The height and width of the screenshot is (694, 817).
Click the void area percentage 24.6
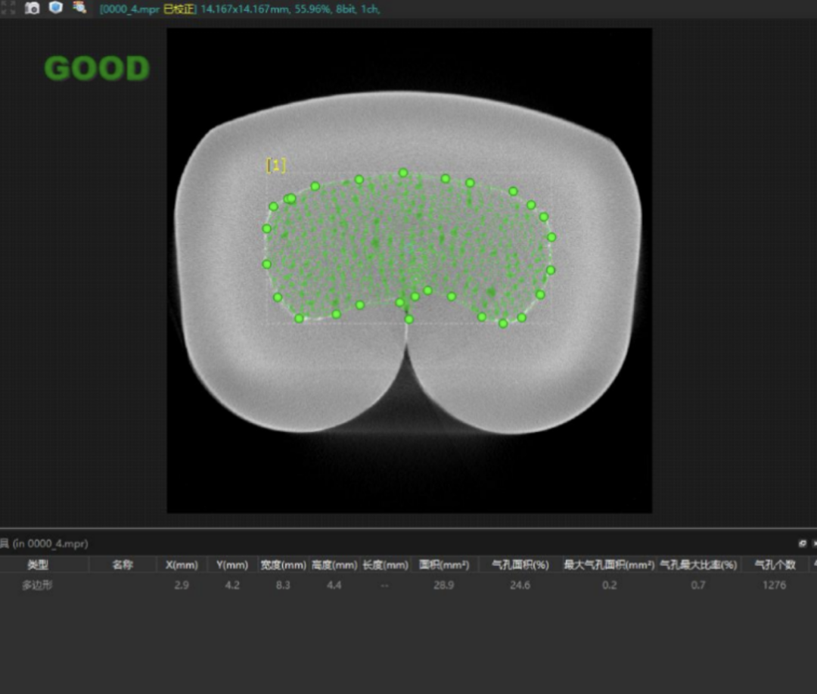pyautogui.click(x=520, y=585)
